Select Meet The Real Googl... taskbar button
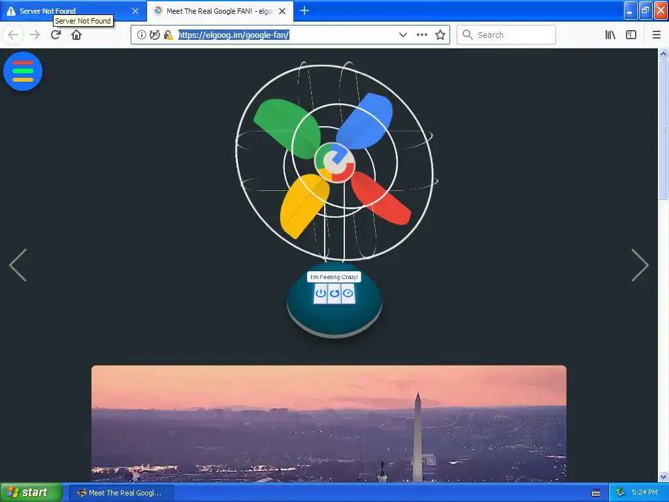The width and height of the screenshot is (669, 502). (x=121, y=493)
